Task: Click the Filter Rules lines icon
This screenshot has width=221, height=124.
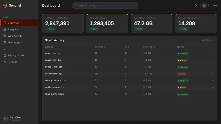Action: pyautogui.click(x=5, y=42)
